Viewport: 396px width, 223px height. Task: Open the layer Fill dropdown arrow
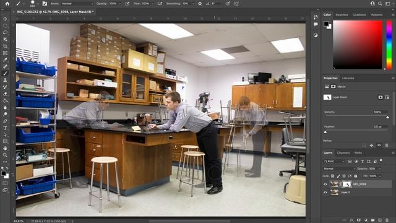coord(380,176)
